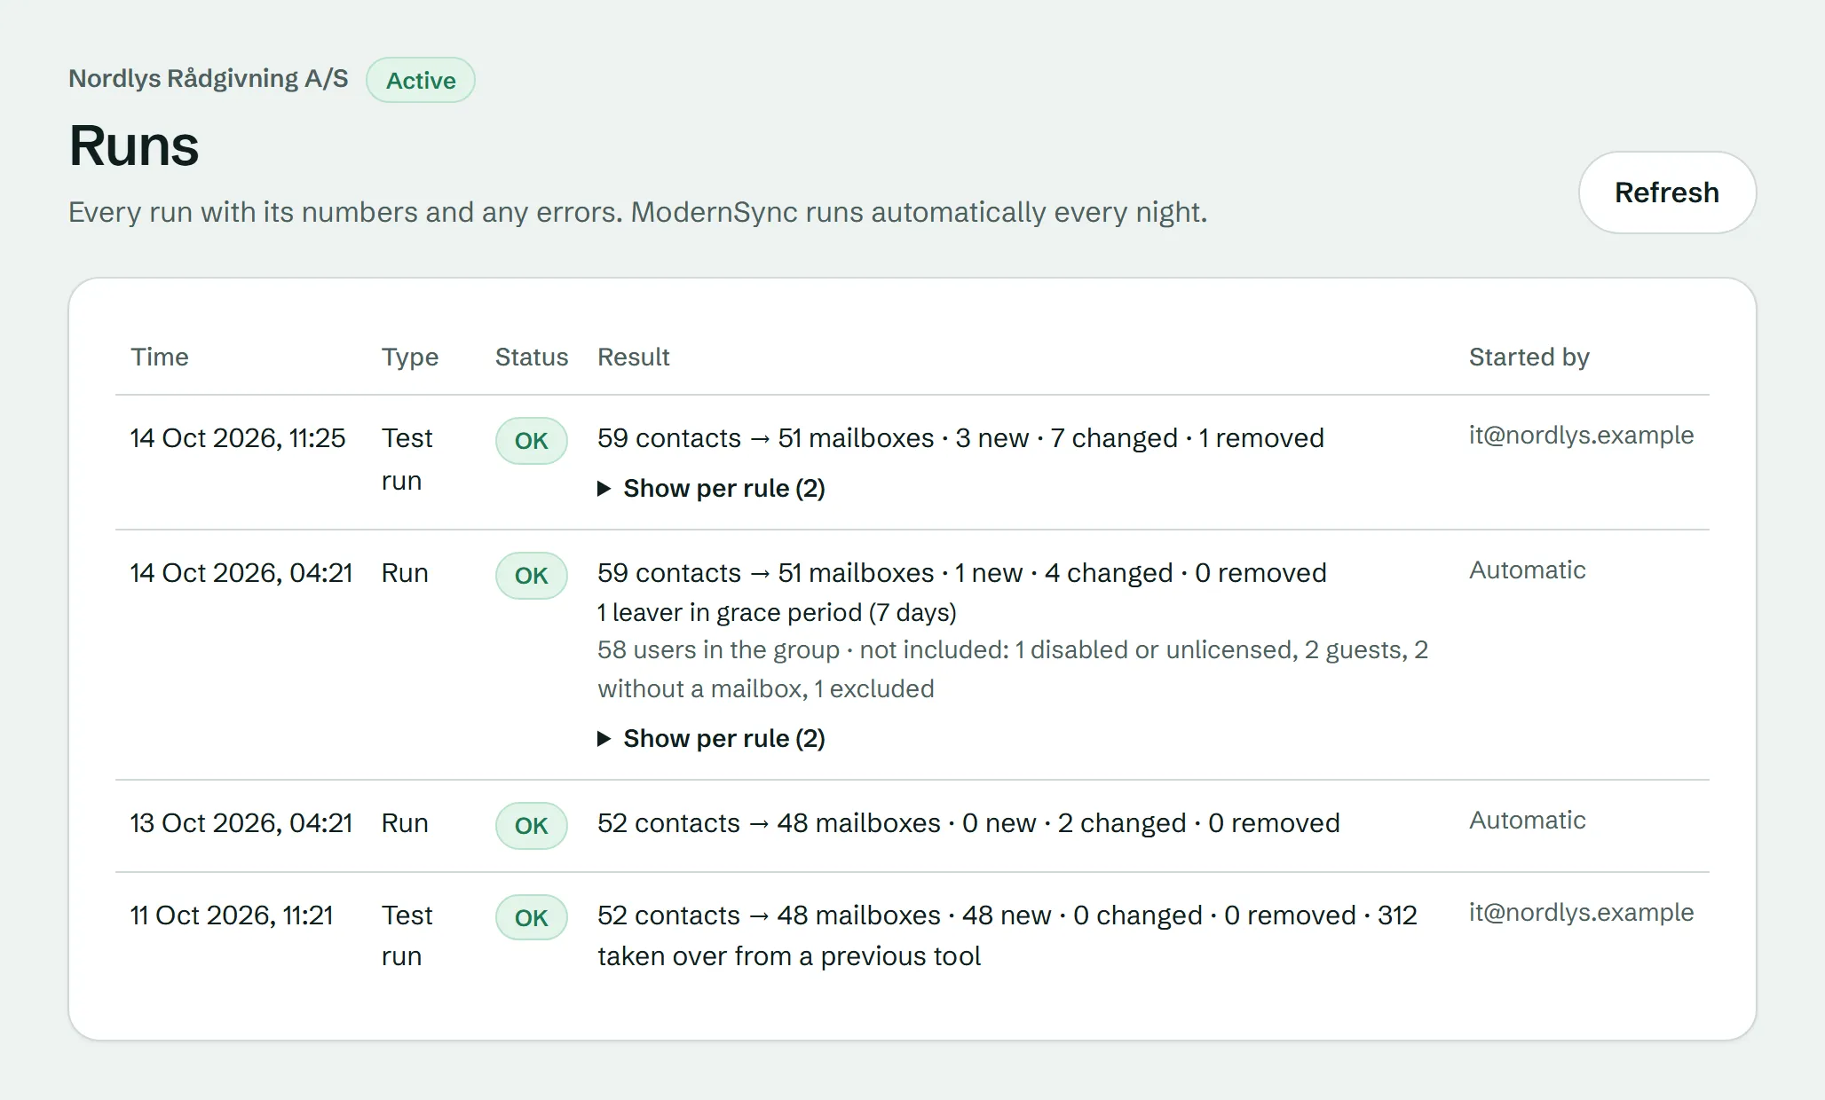Viewport: 1825px width, 1100px height.
Task: Click the OK badge of 13 Oct 04:21 run
Action: (x=531, y=826)
